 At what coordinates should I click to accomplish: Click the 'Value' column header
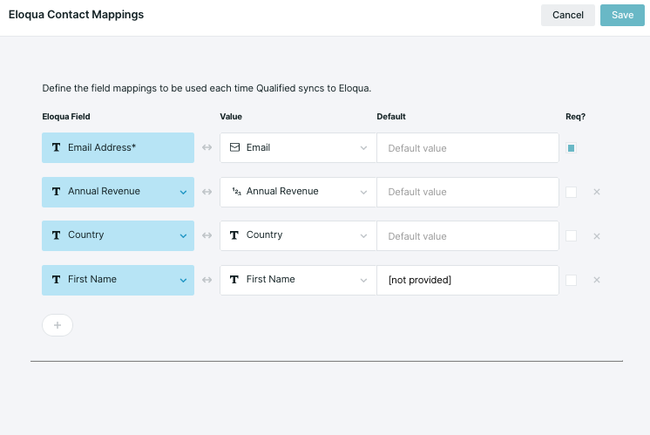click(231, 117)
